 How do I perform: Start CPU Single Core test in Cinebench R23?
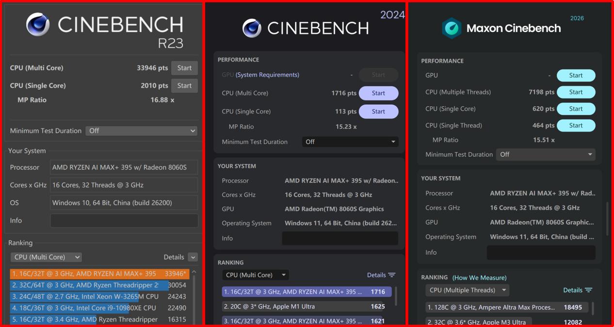pyautogui.click(x=184, y=85)
